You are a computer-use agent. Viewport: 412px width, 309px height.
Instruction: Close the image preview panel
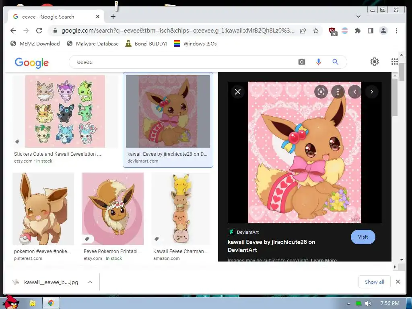238,92
